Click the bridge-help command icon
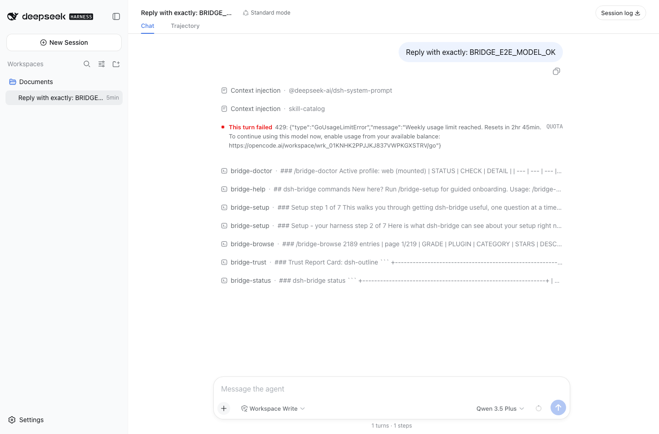 click(x=224, y=189)
